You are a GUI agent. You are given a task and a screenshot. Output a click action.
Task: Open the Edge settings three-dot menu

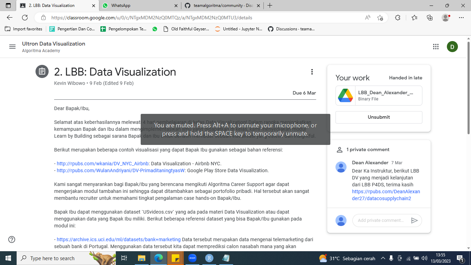[461, 17]
